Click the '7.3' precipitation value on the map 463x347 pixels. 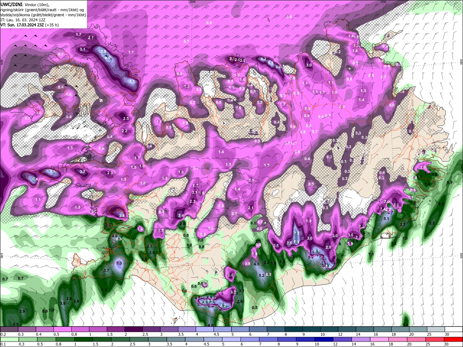(119, 264)
